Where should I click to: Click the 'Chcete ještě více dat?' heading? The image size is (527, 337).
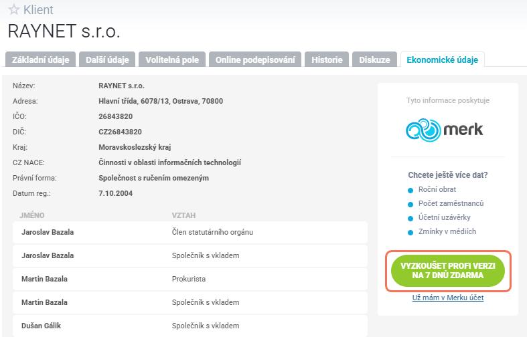448,175
